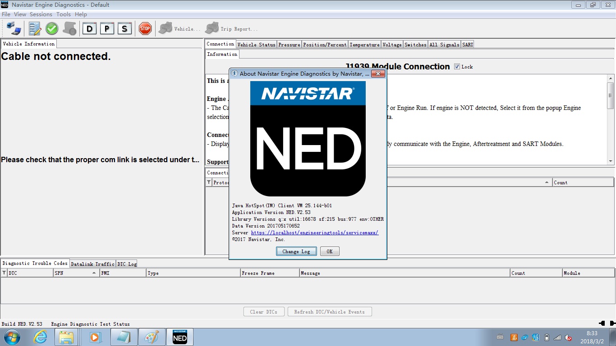This screenshot has height=346, width=616.
Task: Switch to the Switches tab
Action: click(x=415, y=45)
